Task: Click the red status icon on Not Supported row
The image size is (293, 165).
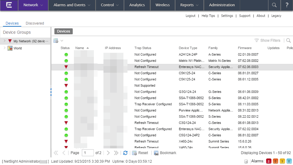Action: pyautogui.click(x=66, y=86)
